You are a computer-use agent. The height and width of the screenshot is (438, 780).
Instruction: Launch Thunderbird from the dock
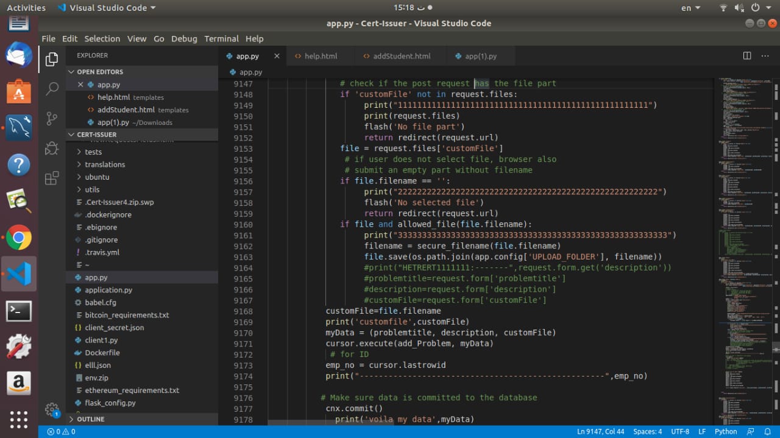[19, 55]
